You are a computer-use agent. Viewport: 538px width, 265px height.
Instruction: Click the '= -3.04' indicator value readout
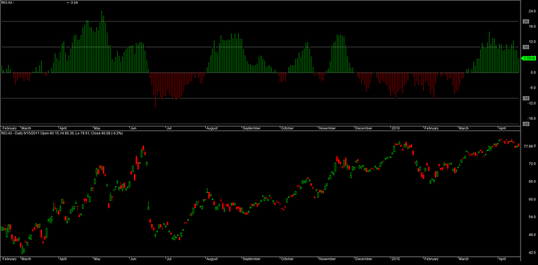click(73, 3)
